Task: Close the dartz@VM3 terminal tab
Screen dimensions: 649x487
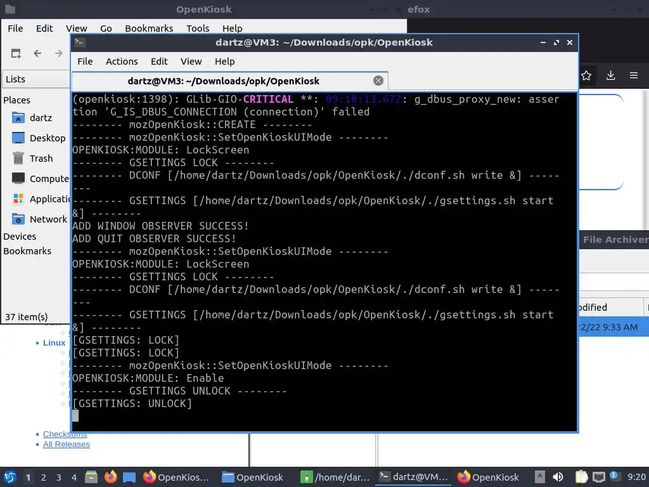Action: coord(378,81)
